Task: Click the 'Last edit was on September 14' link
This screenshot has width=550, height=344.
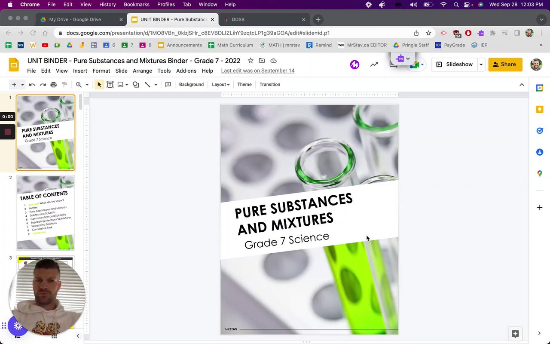Action: [258, 71]
